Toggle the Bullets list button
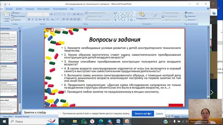The width and height of the screenshot is (223, 125). (x=64, y=14)
